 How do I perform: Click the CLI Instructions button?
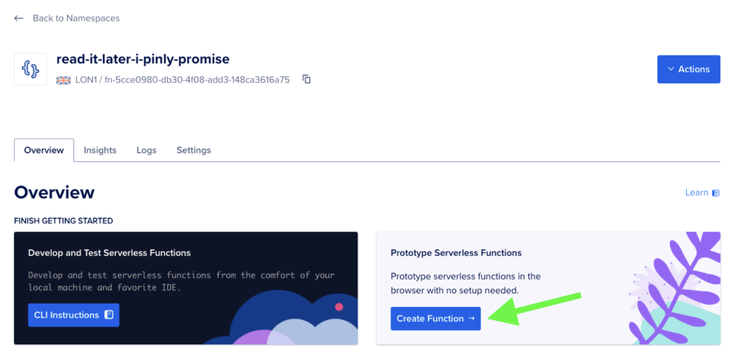[x=73, y=315]
